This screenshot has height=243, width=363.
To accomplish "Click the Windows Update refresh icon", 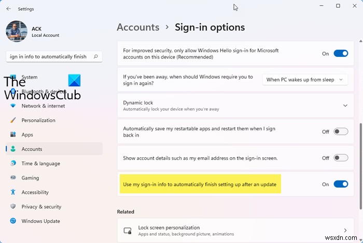I will pos(13,221).
